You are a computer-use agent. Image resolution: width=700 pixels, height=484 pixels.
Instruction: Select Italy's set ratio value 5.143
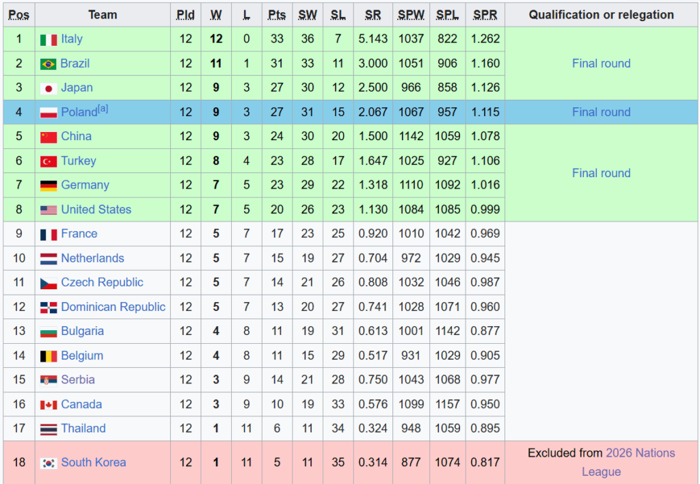coord(373,39)
